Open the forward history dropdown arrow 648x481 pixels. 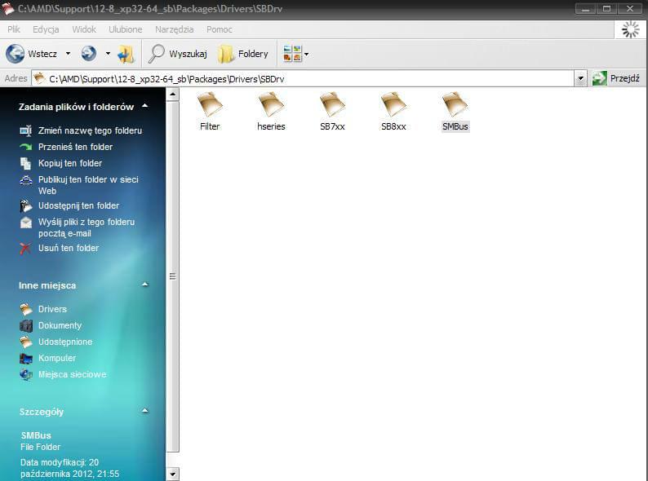coord(108,54)
